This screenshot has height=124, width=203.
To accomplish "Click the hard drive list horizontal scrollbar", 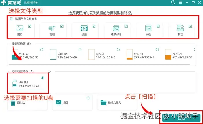I will coord(99,64).
